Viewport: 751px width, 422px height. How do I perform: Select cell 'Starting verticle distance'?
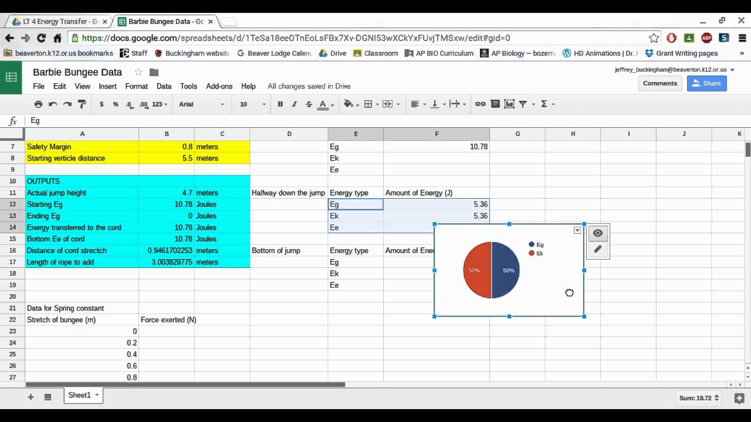(82, 158)
